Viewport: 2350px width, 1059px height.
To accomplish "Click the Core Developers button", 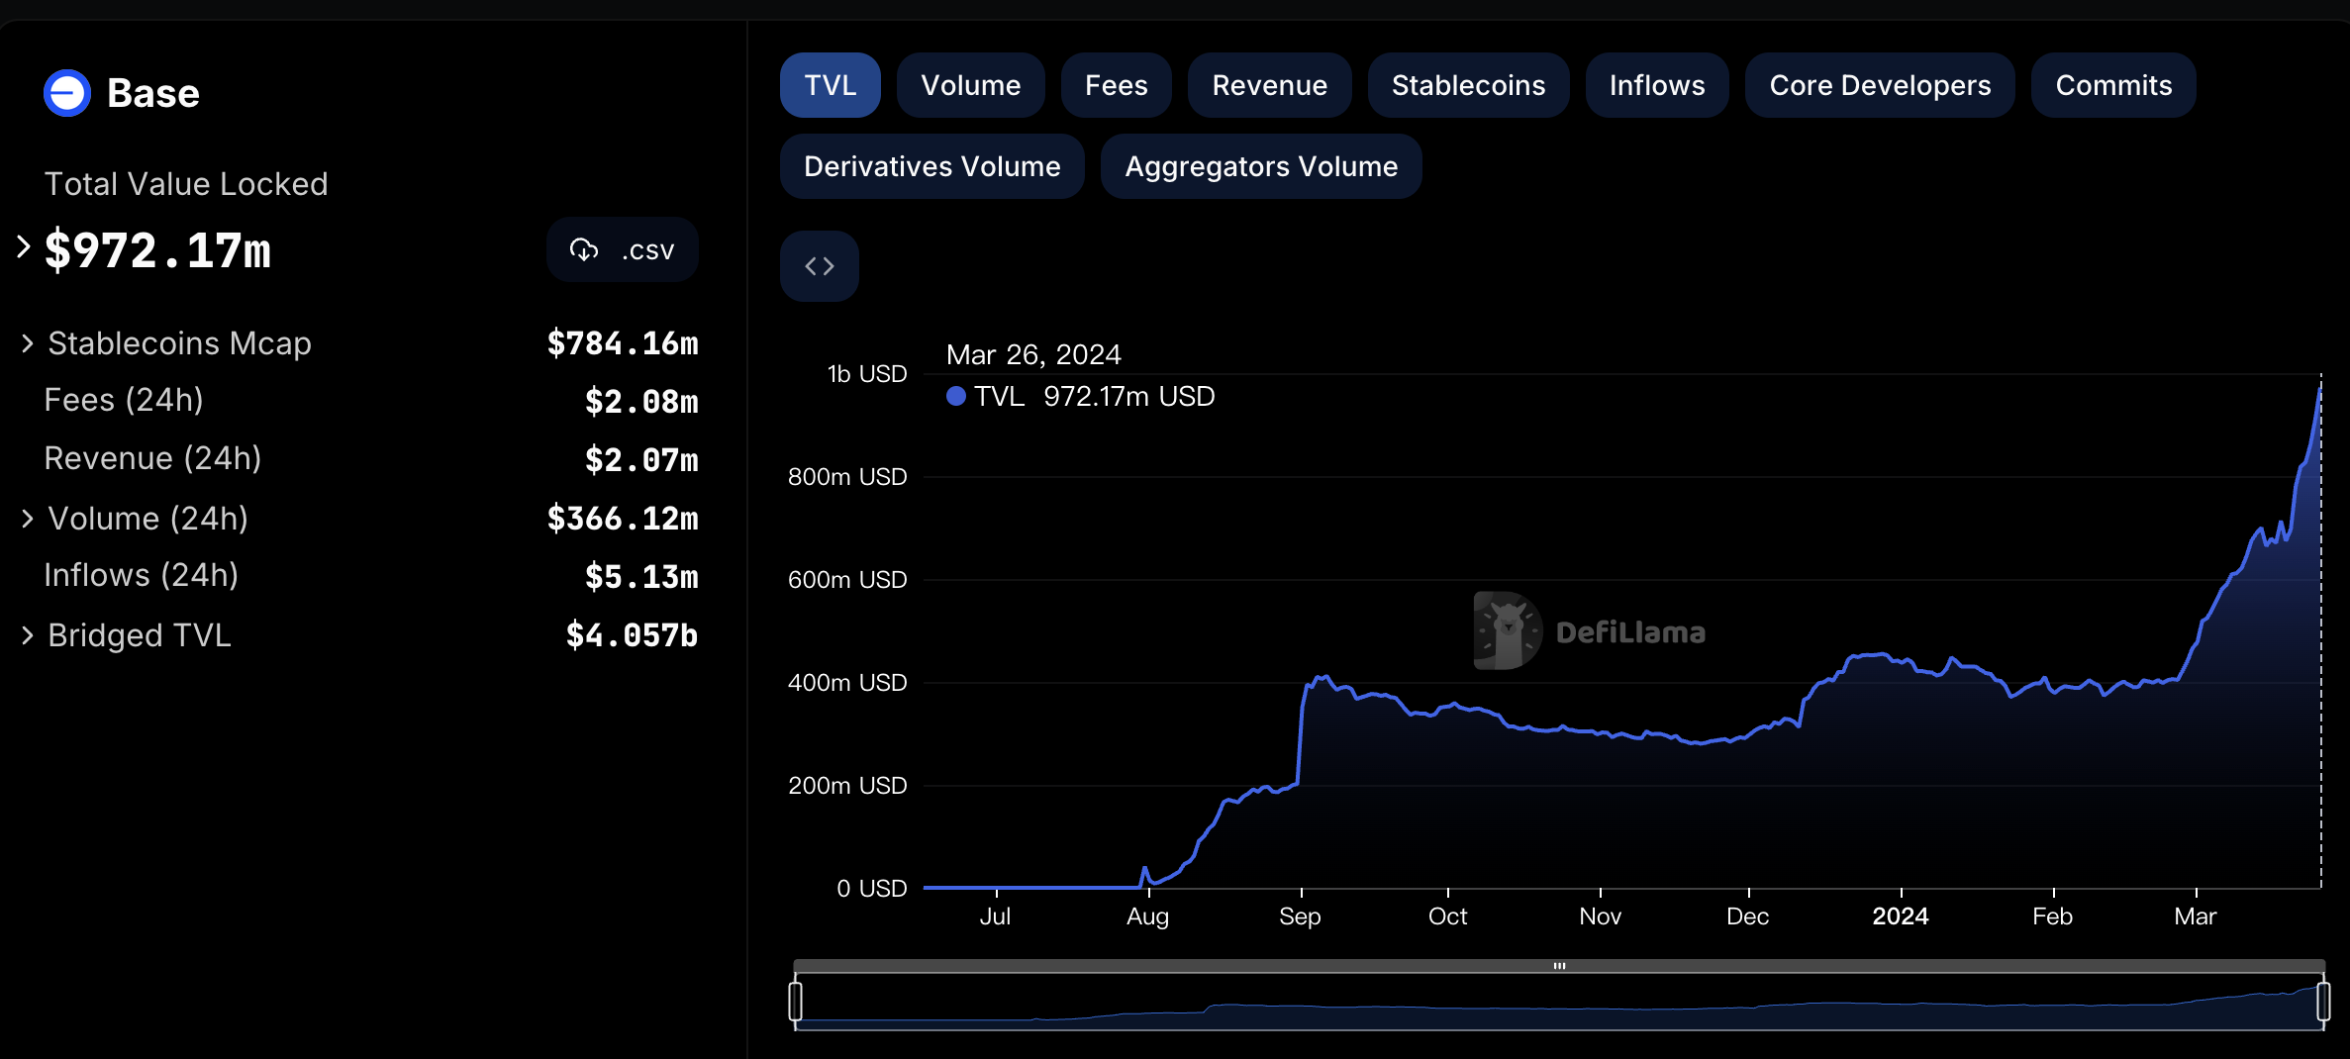I will (1879, 85).
